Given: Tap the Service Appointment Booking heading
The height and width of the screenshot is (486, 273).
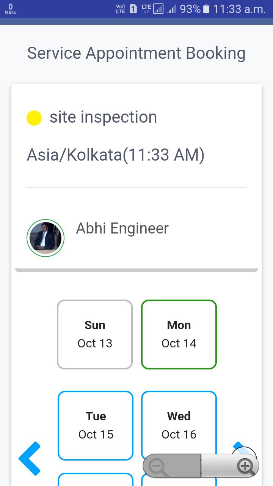Looking at the screenshot, I should [136, 54].
